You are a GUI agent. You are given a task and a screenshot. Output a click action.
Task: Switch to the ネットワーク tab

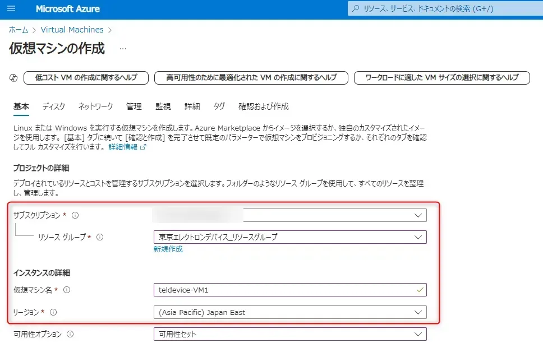coord(95,106)
